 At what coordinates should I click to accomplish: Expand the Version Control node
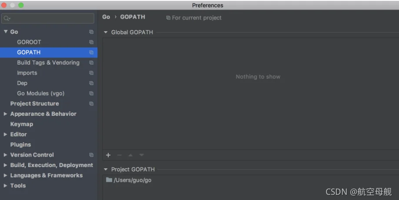(x=5, y=155)
